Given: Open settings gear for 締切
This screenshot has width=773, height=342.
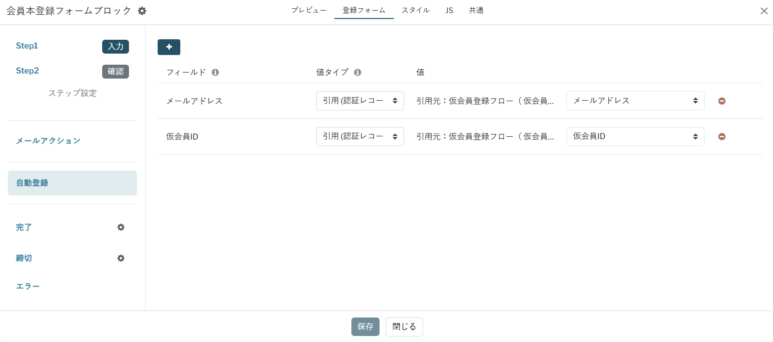Looking at the screenshot, I should (x=121, y=258).
